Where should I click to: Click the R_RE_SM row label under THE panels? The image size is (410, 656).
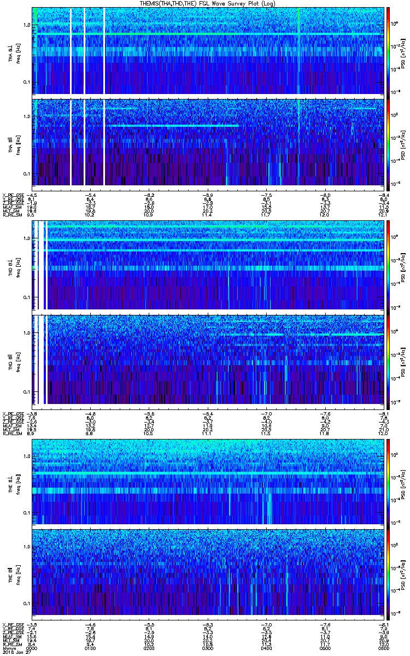point(11,645)
